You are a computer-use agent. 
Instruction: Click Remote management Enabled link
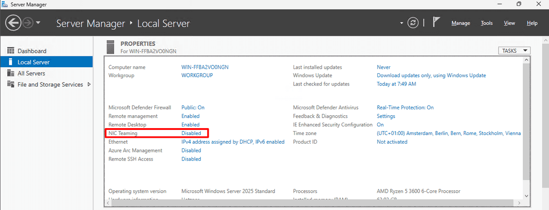pos(190,116)
